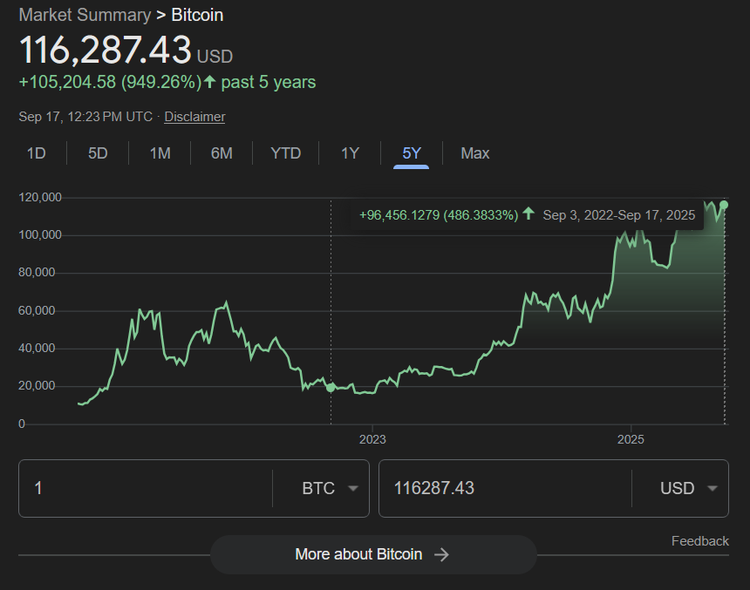Click the tooltip date range Sep 3, 2022-Sep 17, 2025

tap(619, 215)
